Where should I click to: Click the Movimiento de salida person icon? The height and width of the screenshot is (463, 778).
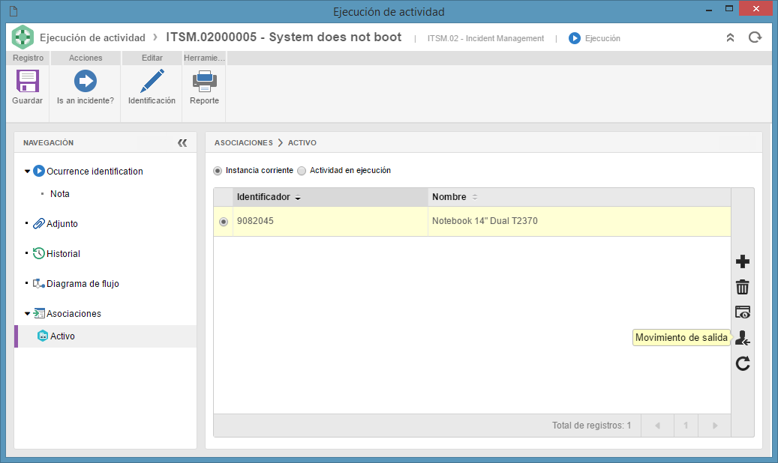coord(742,338)
